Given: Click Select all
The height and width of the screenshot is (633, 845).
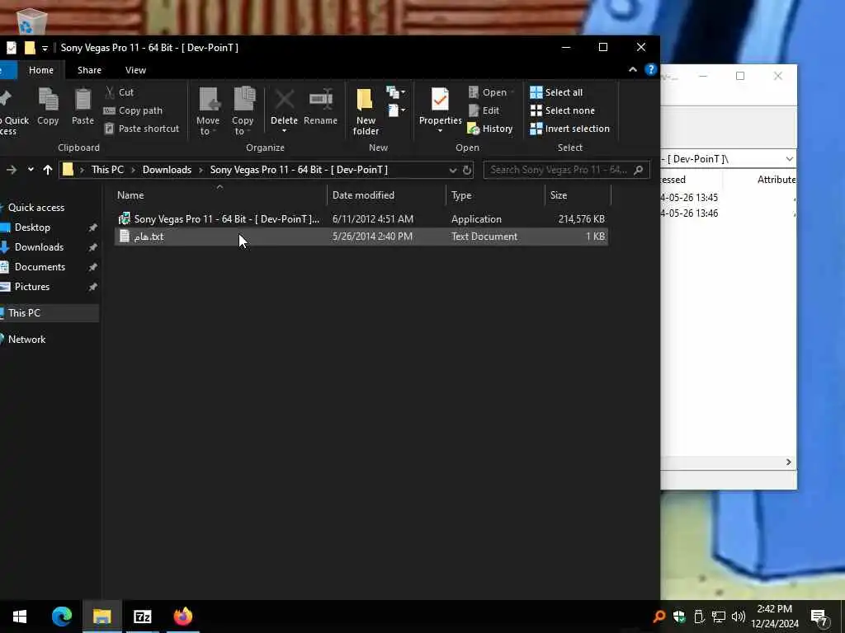Looking at the screenshot, I should click(556, 92).
